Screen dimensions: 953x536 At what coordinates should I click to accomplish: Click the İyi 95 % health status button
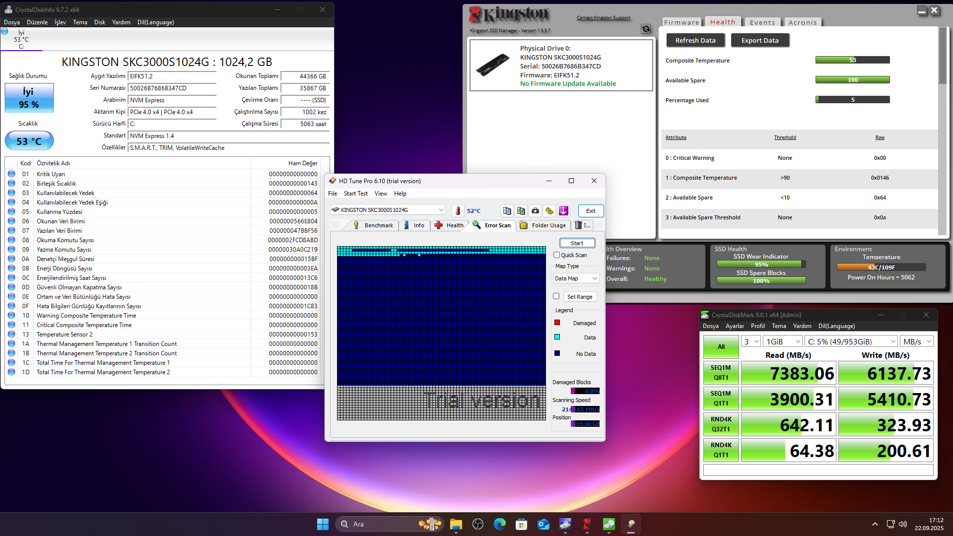click(29, 98)
